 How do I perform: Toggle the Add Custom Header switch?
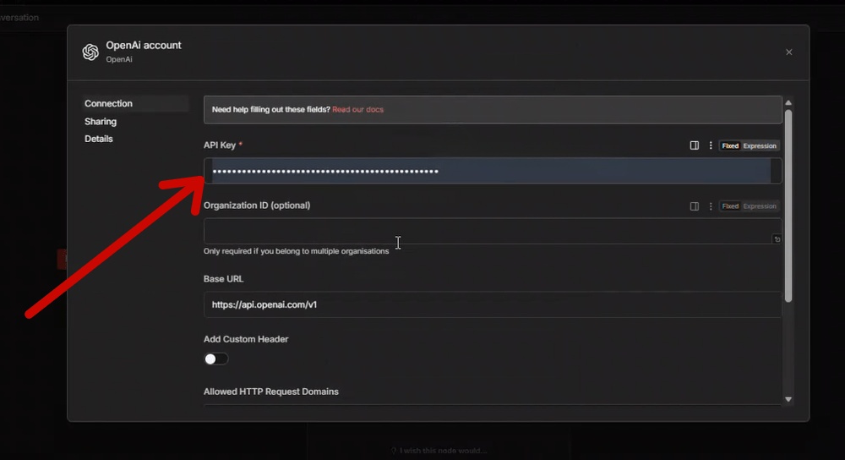click(215, 359)
